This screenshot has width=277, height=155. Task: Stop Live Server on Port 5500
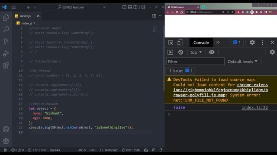point(131,150)
